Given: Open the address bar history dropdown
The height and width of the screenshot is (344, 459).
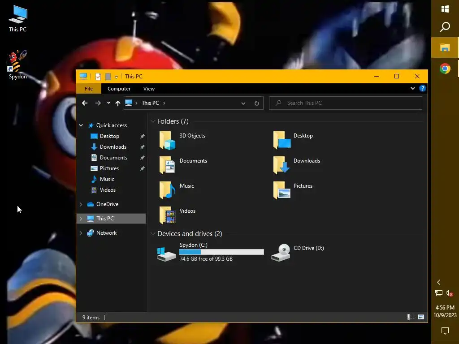Looking at the screenshot, I should [x=243, y=103].
